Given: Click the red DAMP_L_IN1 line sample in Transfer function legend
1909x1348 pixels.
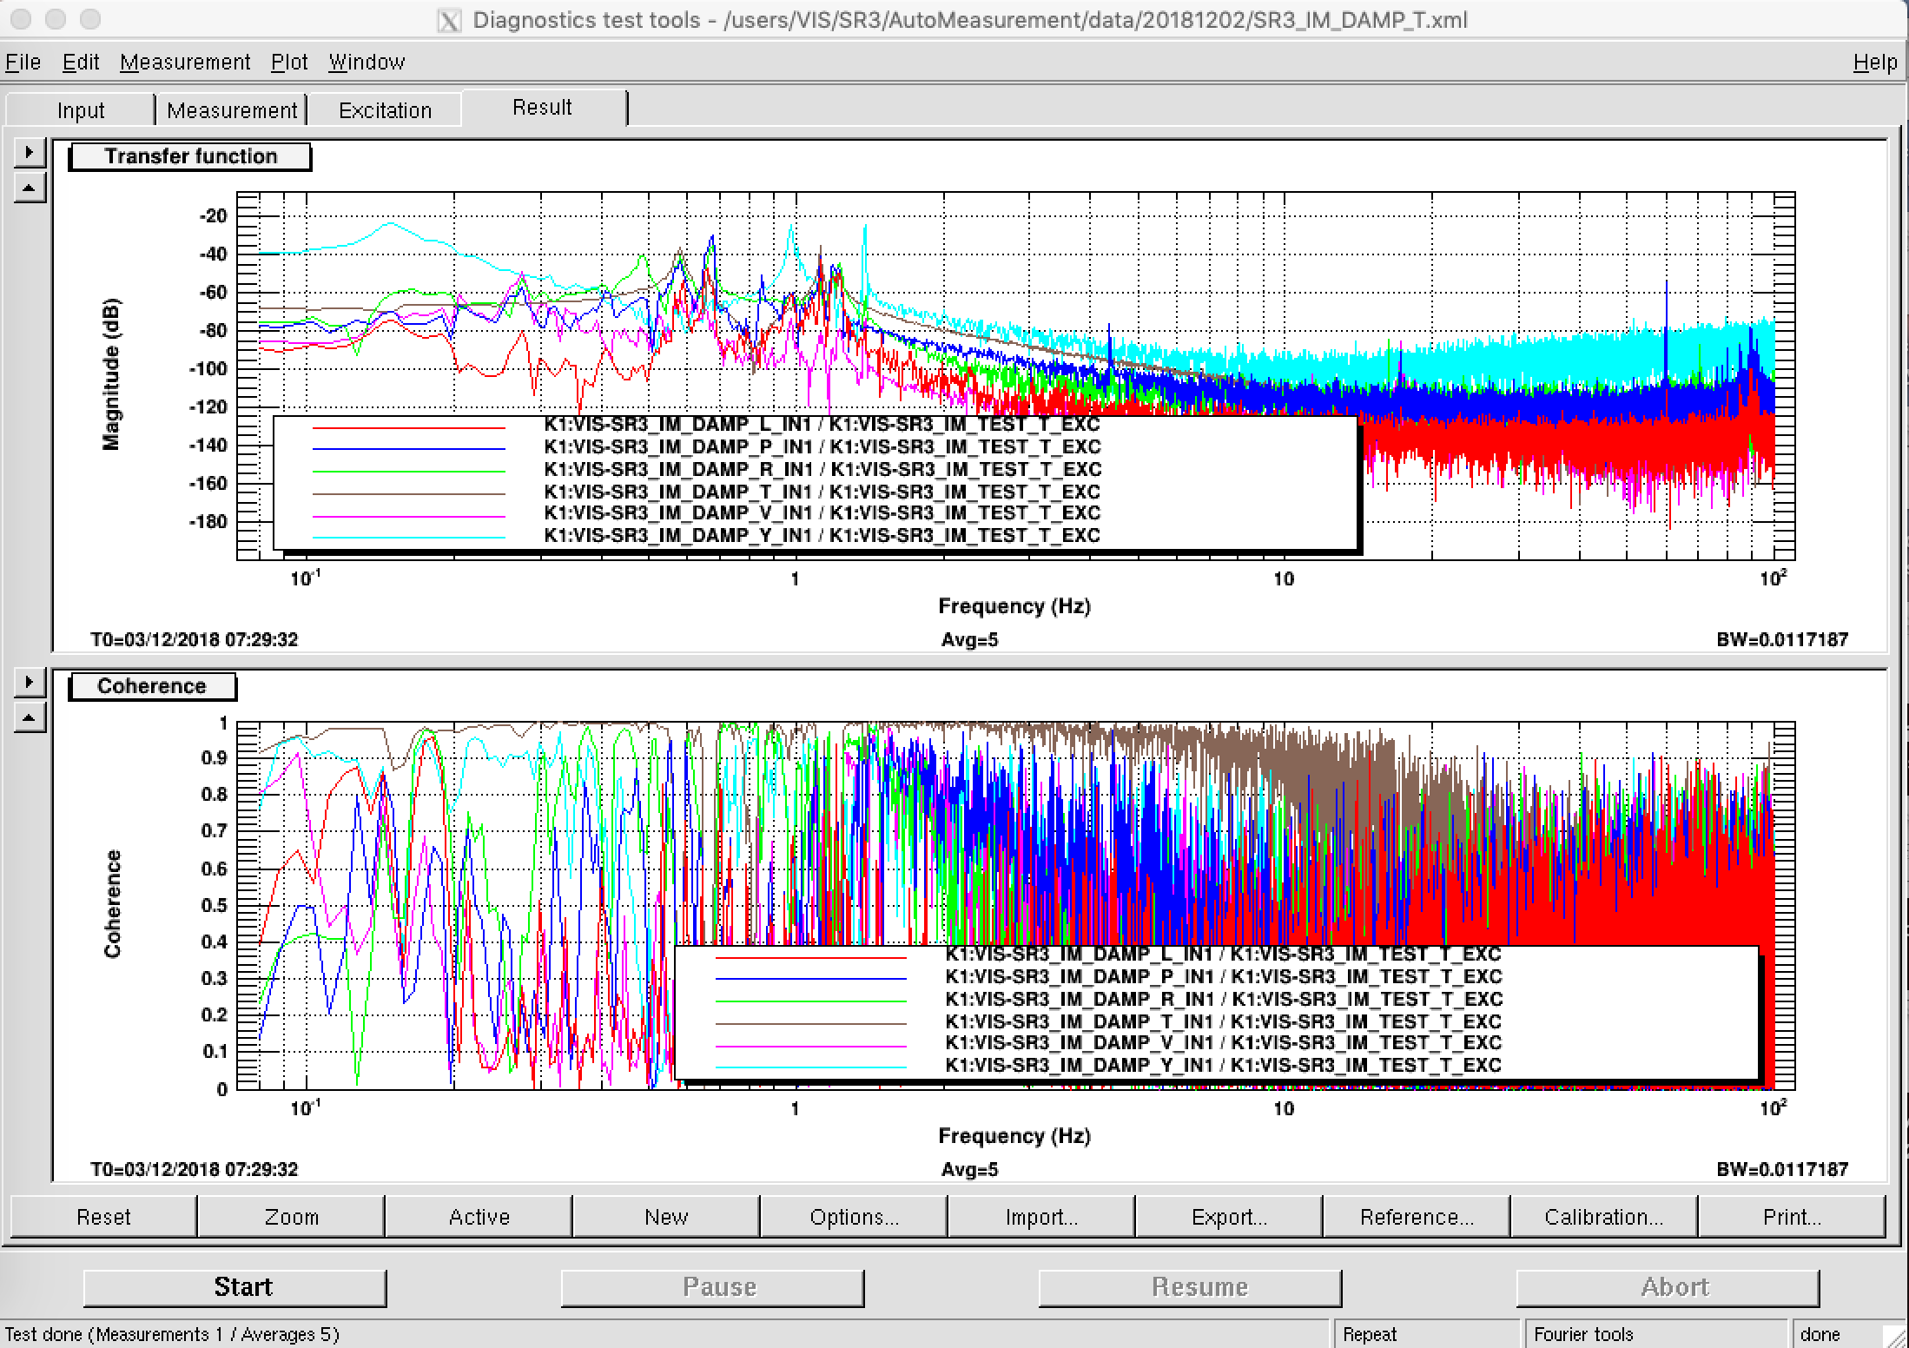Looking at the screenshot, I should [x=408, y=427].
